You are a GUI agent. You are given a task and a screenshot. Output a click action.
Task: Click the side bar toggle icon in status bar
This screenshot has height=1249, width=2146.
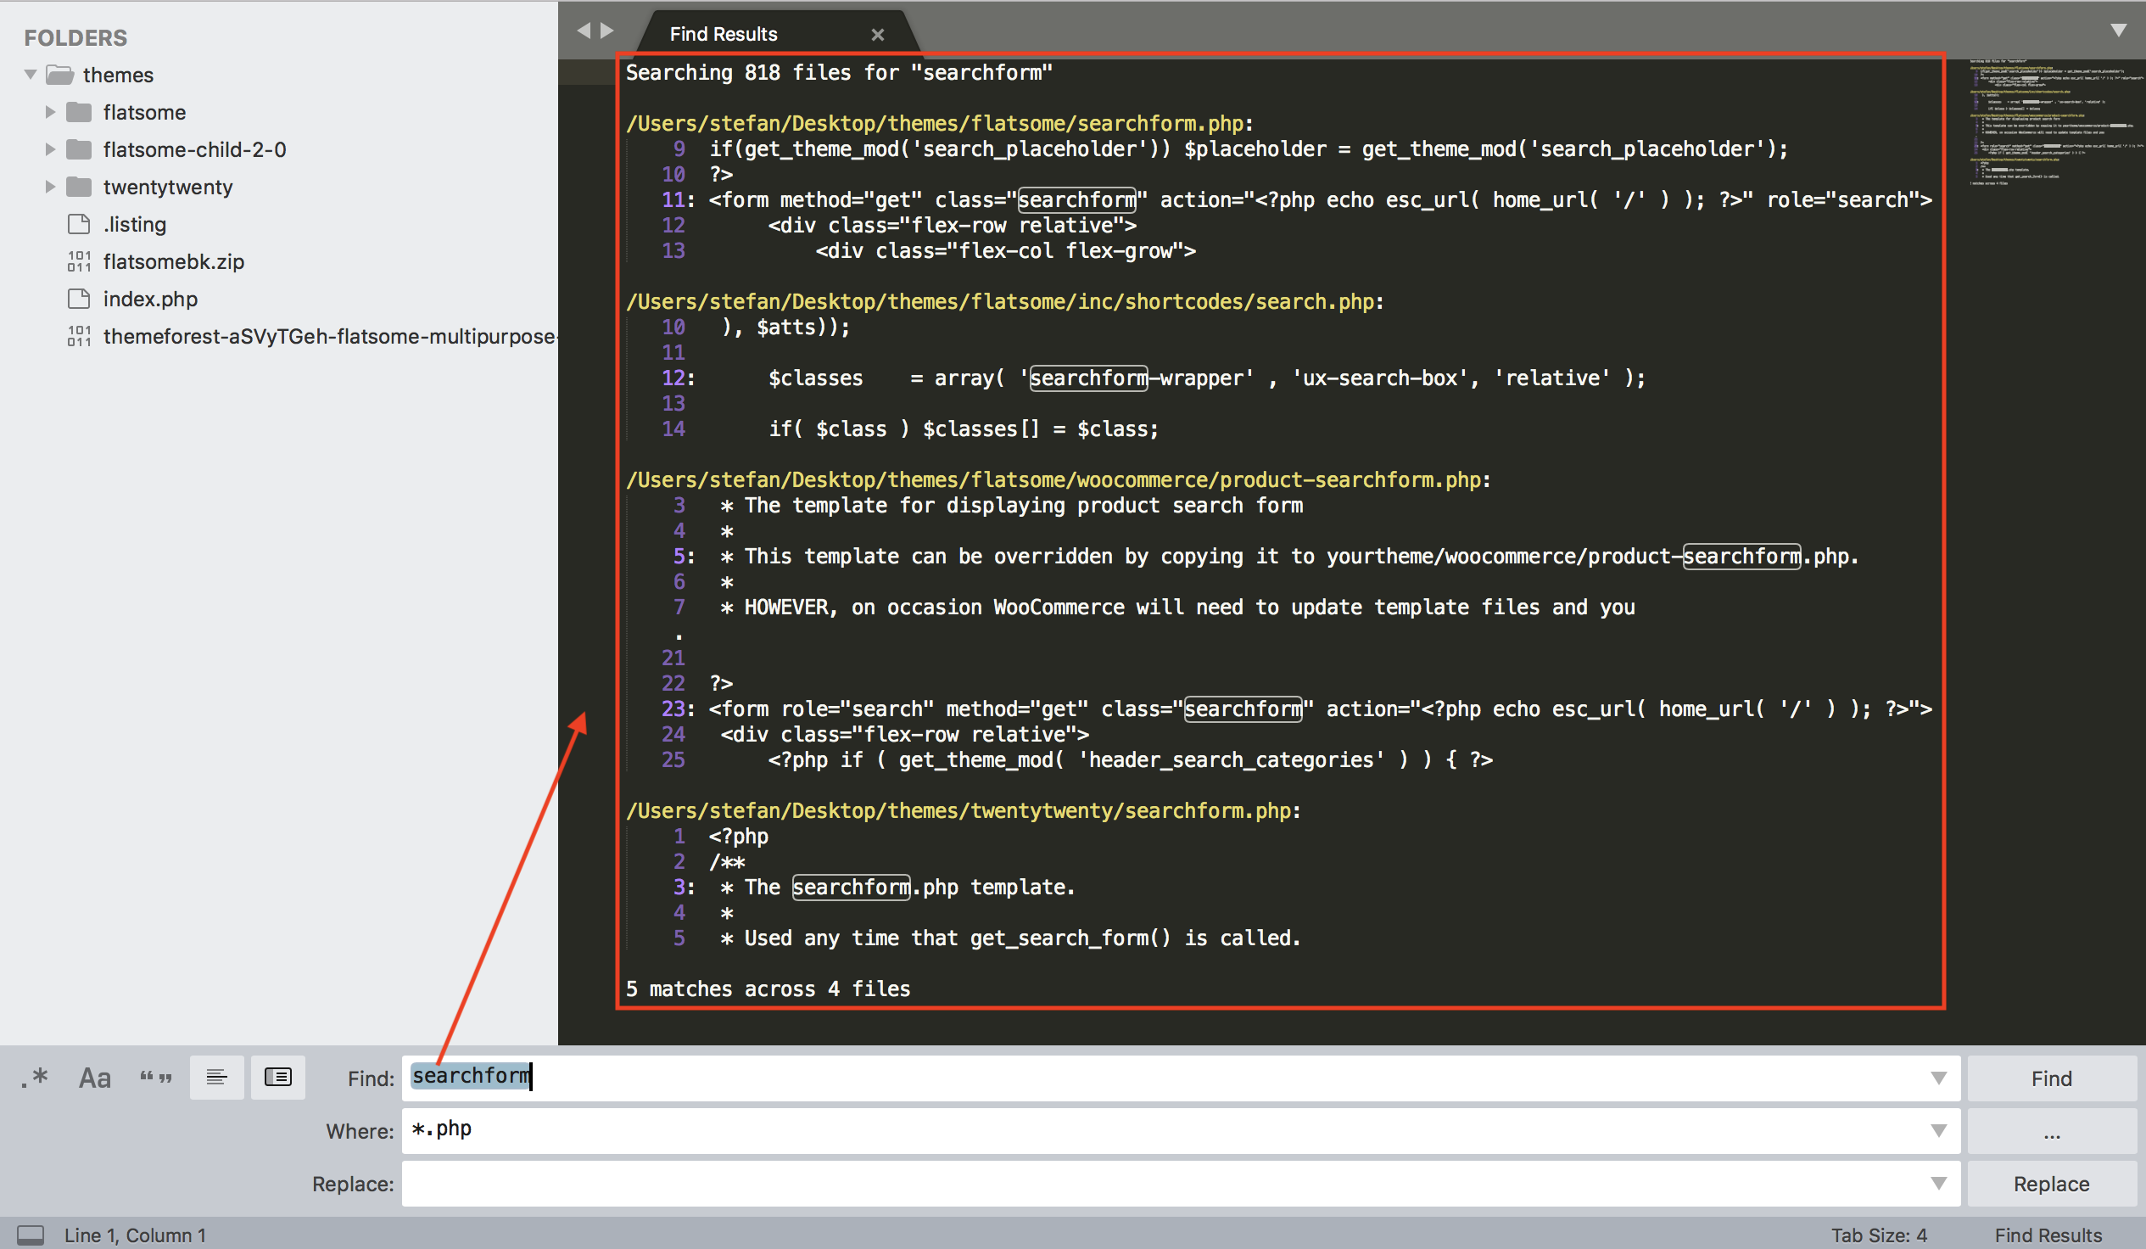coord(31,1235)
